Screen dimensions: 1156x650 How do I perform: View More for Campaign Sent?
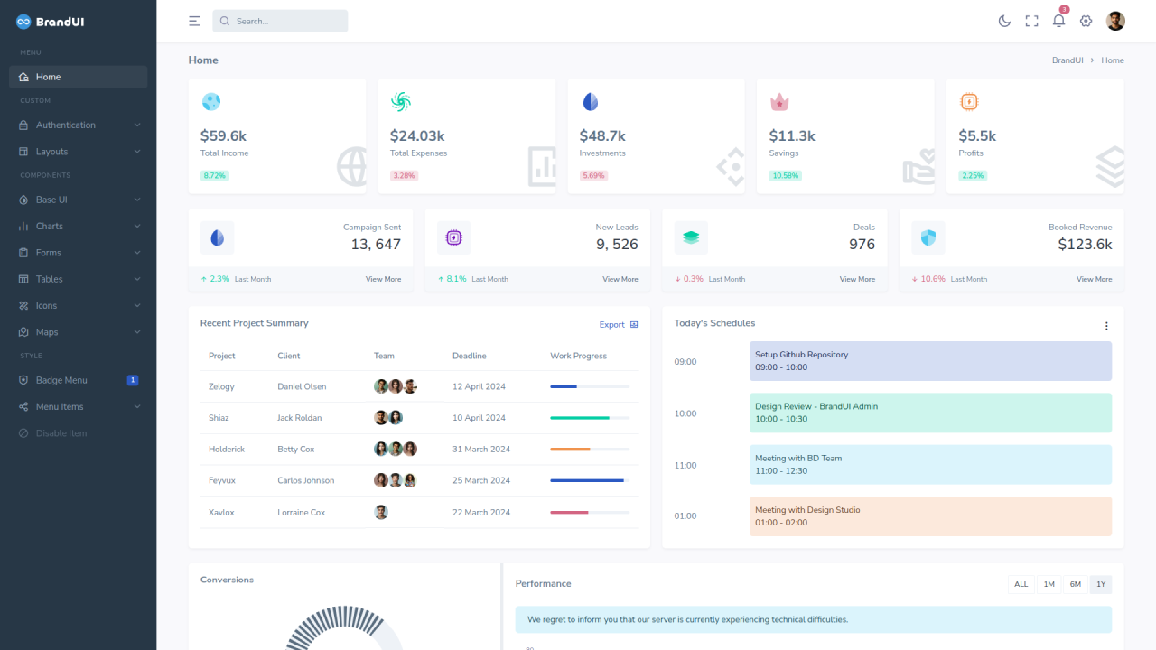pyautogui.click(x=383, y=280)
